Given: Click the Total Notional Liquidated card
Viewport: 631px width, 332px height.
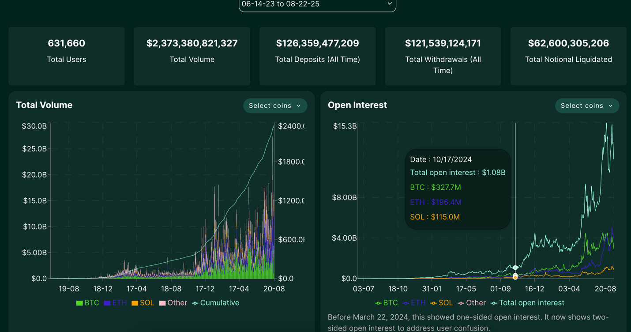Looking at the screenshot, I should click(568, 56).
